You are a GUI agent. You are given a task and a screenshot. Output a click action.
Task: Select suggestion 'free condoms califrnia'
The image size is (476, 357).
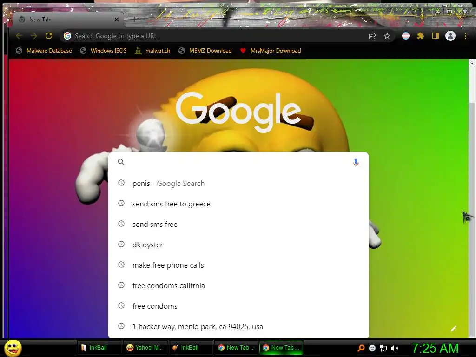[x=238, y=286]
